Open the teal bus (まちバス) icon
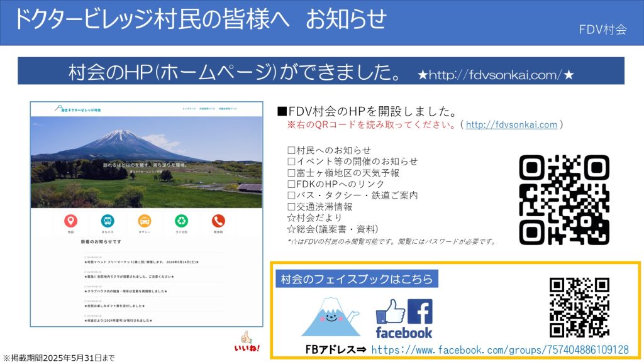Viewport: 644px width, 362px height. 108,221
